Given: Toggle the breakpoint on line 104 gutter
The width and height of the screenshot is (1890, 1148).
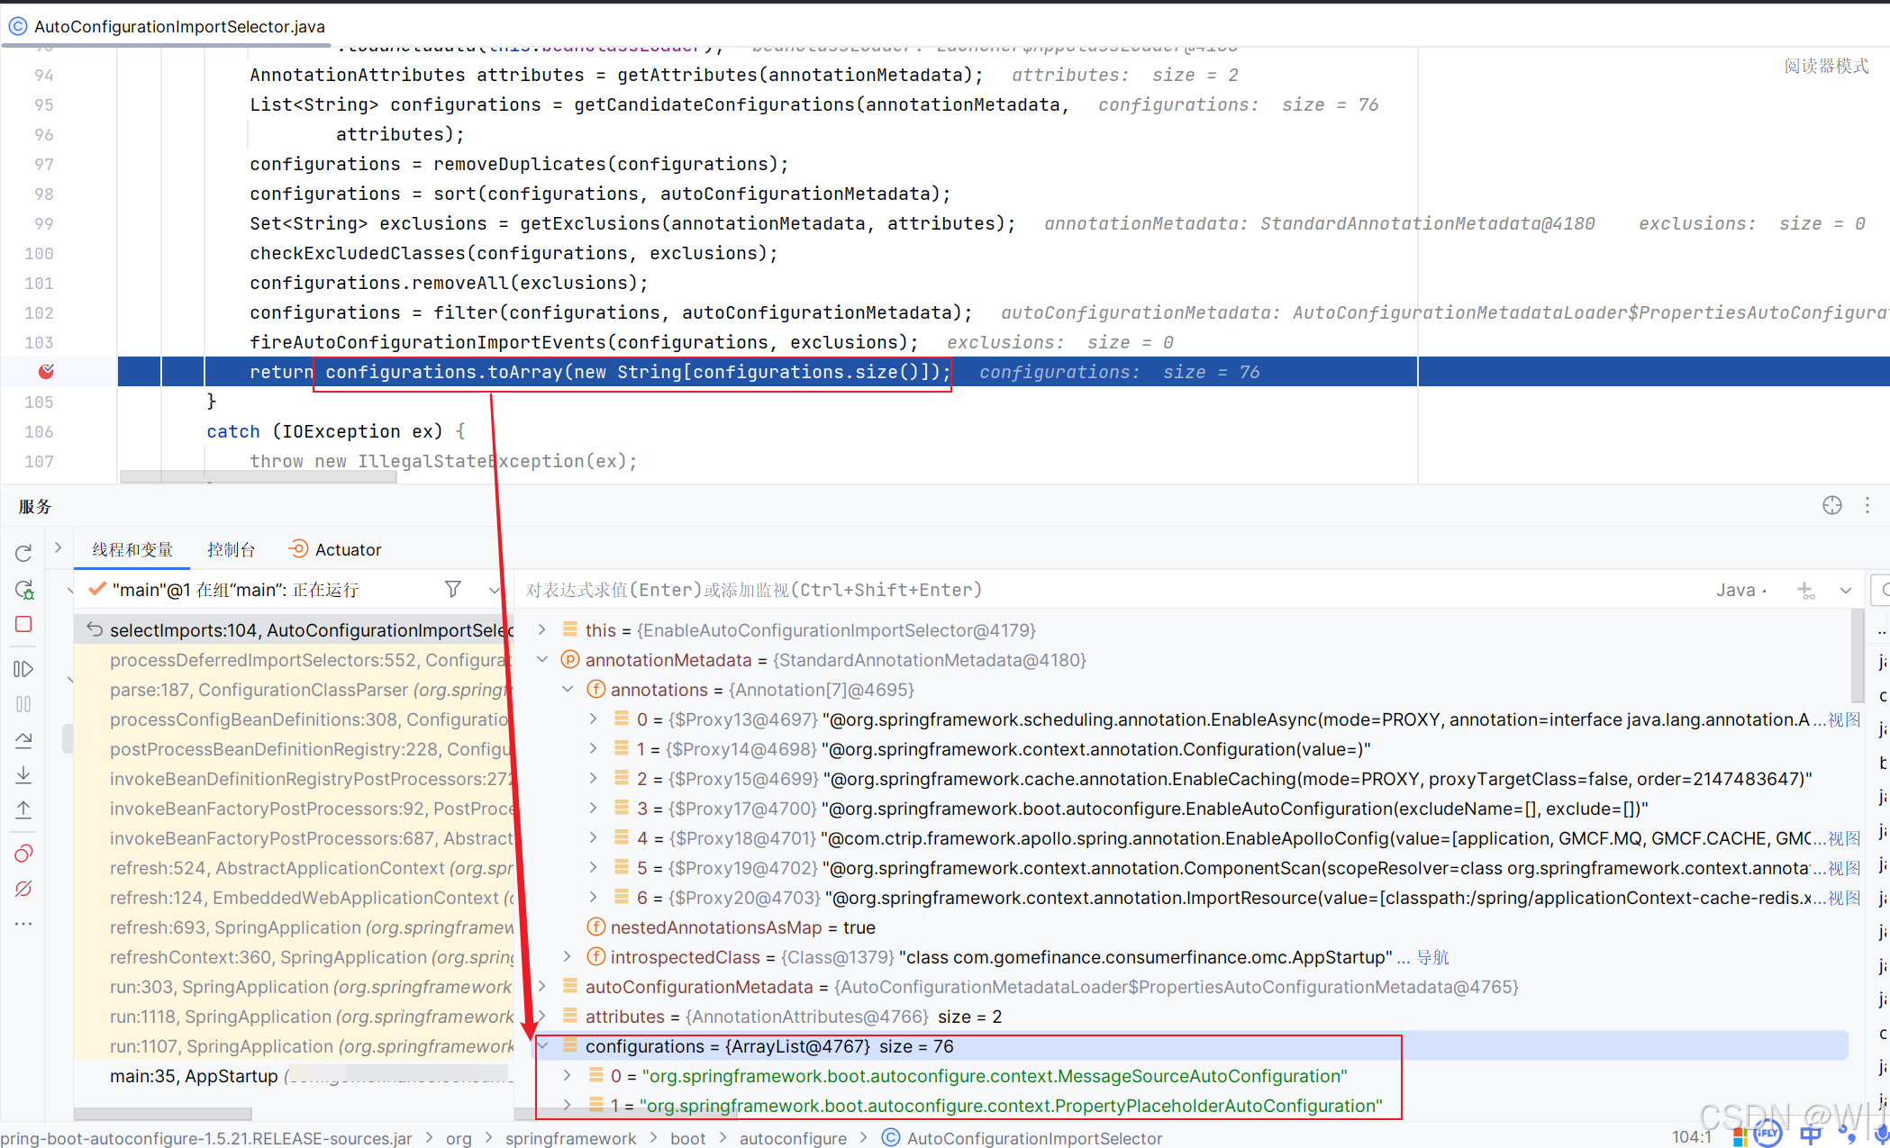Looking at the screenshot, I should 47,371.
